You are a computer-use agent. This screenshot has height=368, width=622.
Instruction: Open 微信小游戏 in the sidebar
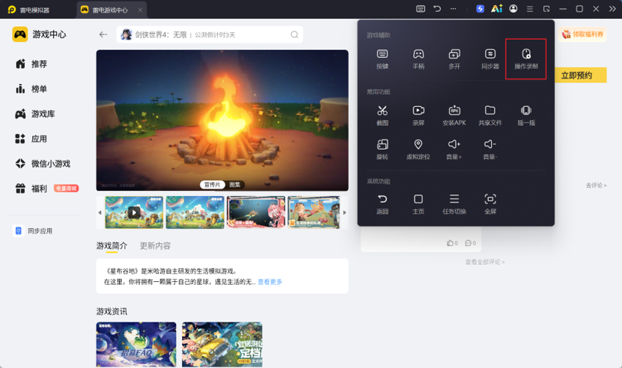click(x=43, y=163)
